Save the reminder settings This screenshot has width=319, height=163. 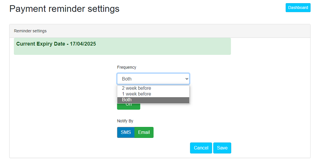[x=222, y=148]
